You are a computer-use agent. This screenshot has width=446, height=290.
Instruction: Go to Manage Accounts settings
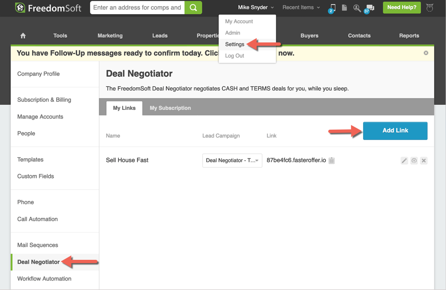pyautogui.click(x=40, y=116)
